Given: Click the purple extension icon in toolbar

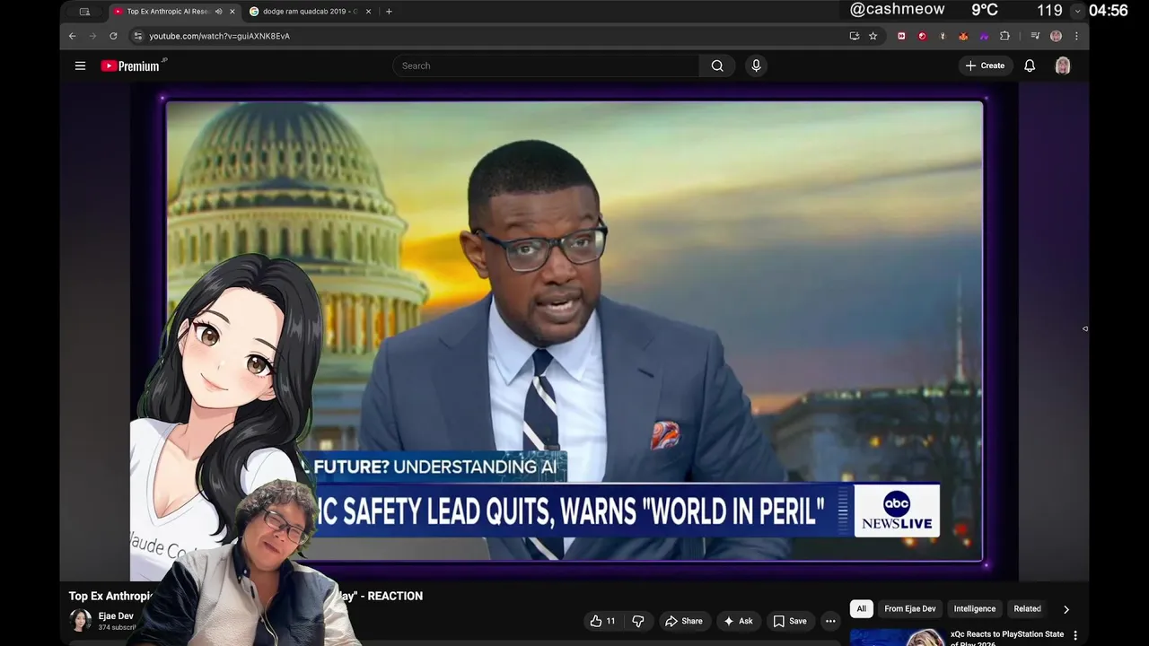Looking at the screenshot, I should click(984, 36).
